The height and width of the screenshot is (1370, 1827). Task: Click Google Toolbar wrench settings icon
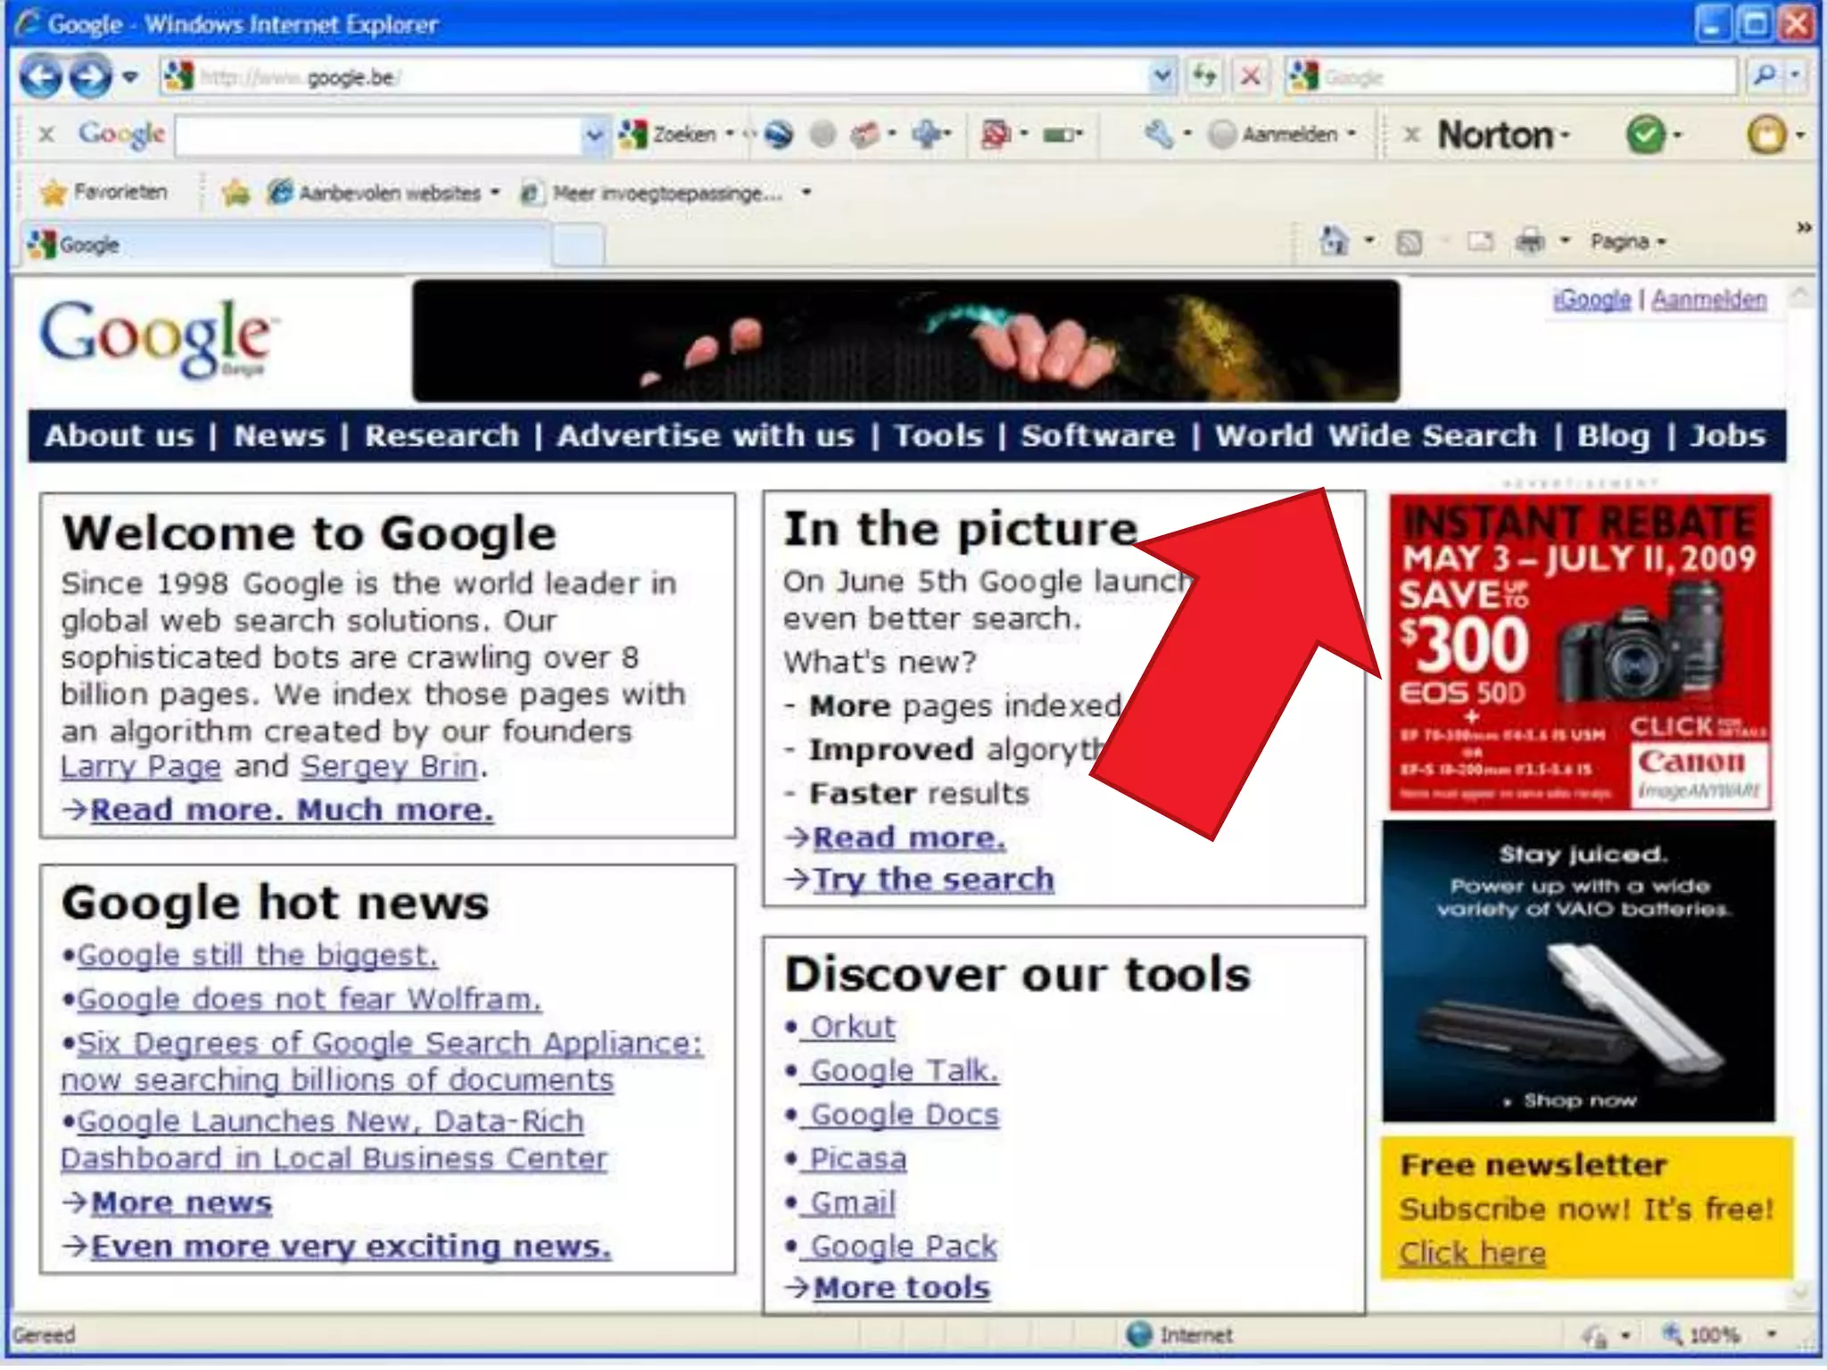1158,135
